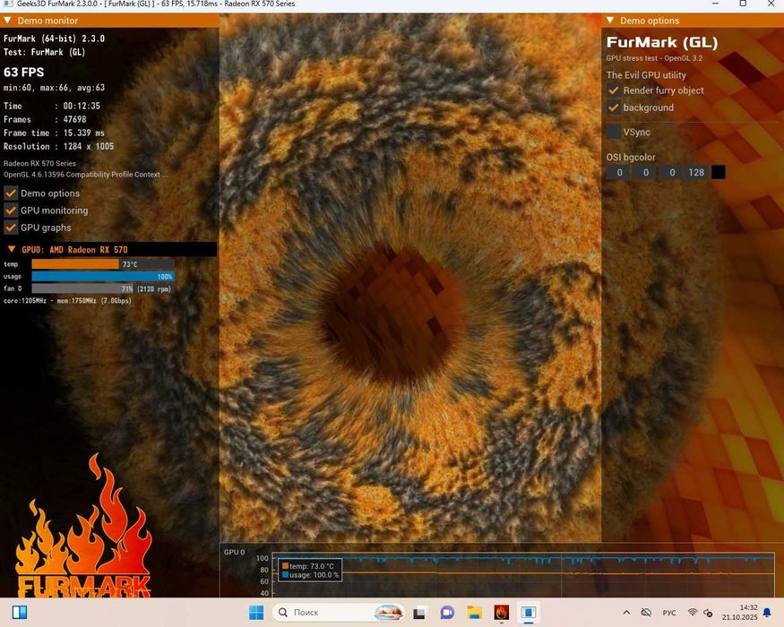Open the muted volume tray icon
784x627 pixels.
point(708,613)
